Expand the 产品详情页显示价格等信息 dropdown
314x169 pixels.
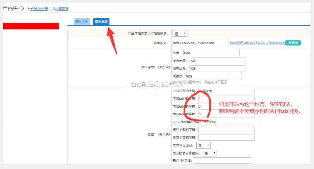click(x=180, y=34)
